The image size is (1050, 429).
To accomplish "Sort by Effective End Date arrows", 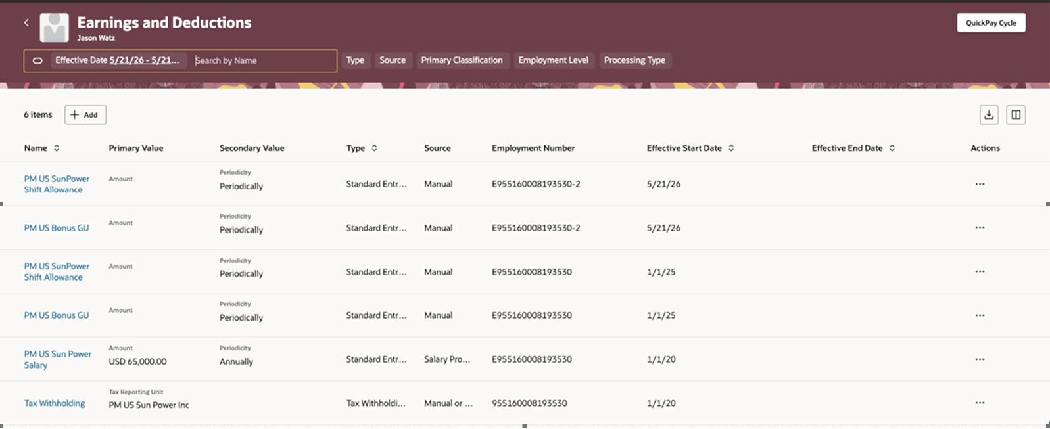I will click(x=892, y=148).
